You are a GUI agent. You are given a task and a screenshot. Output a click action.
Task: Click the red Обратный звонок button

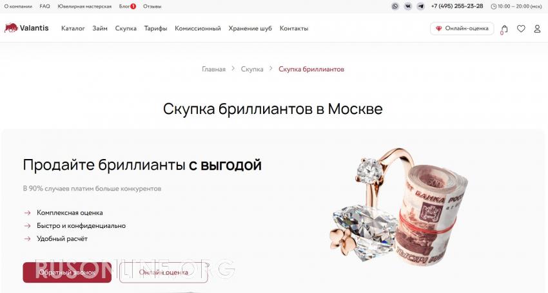point(67,272)
